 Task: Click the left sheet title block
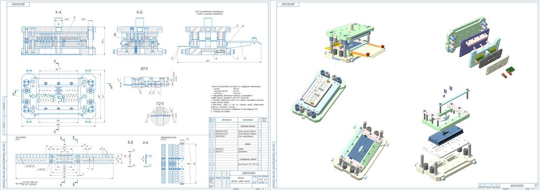click(238, 181)
